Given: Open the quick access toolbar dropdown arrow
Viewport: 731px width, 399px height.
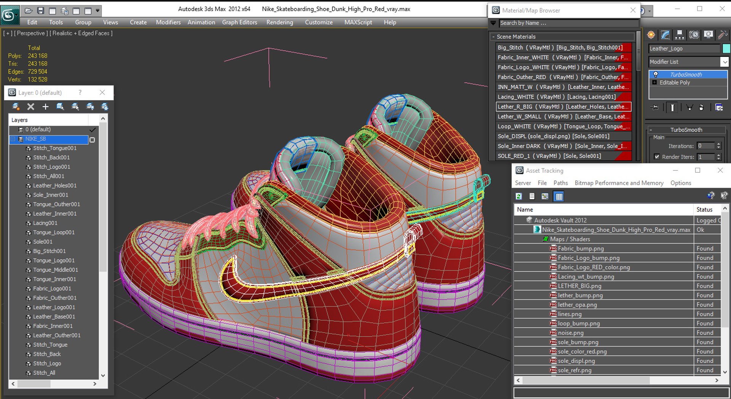Looking at the screenshot, I should (97, 11).
